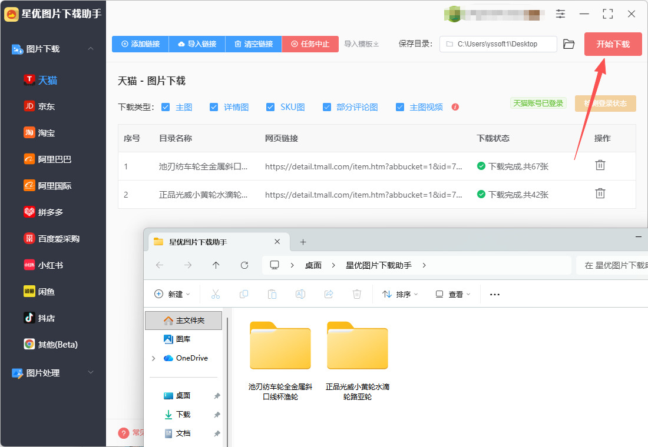The height and width of the screenshot is (447, 648).
Task: Choose Taobao (淘宝) in the sidebar
Action: [39, 133]
